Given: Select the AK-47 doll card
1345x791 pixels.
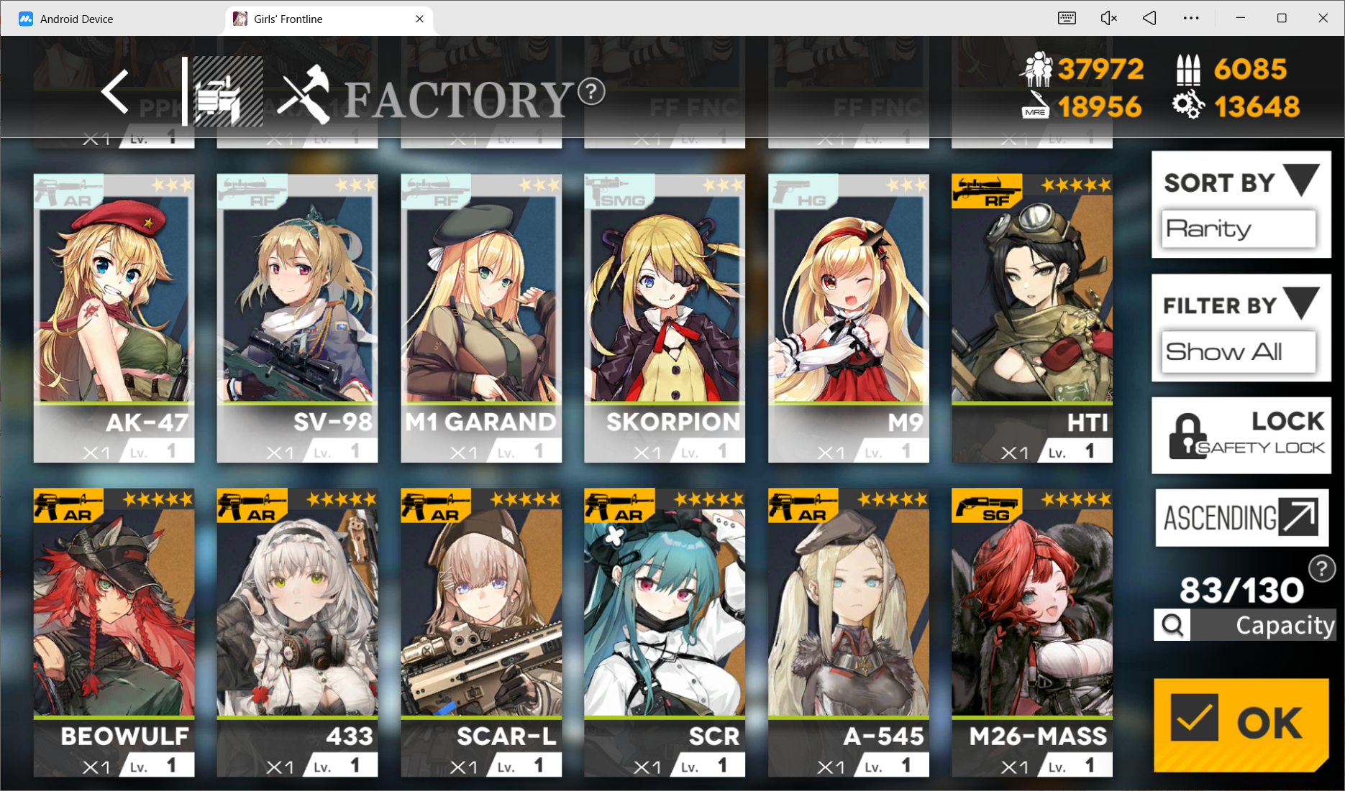Looking at the screenshot, I should (x=114, y=318).
